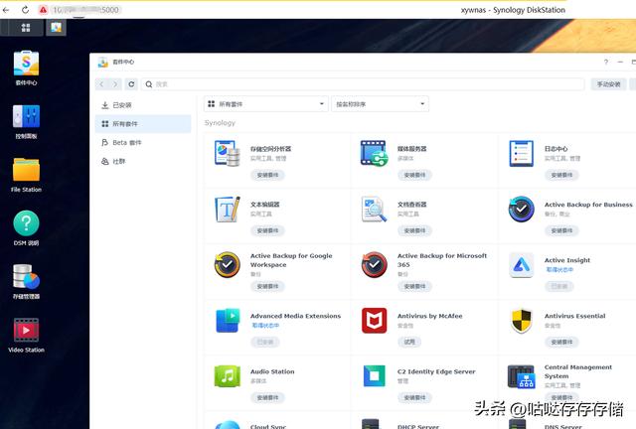Open Document Viewer package icon
This screenshot has width=636, height=429.
point(374,209)
